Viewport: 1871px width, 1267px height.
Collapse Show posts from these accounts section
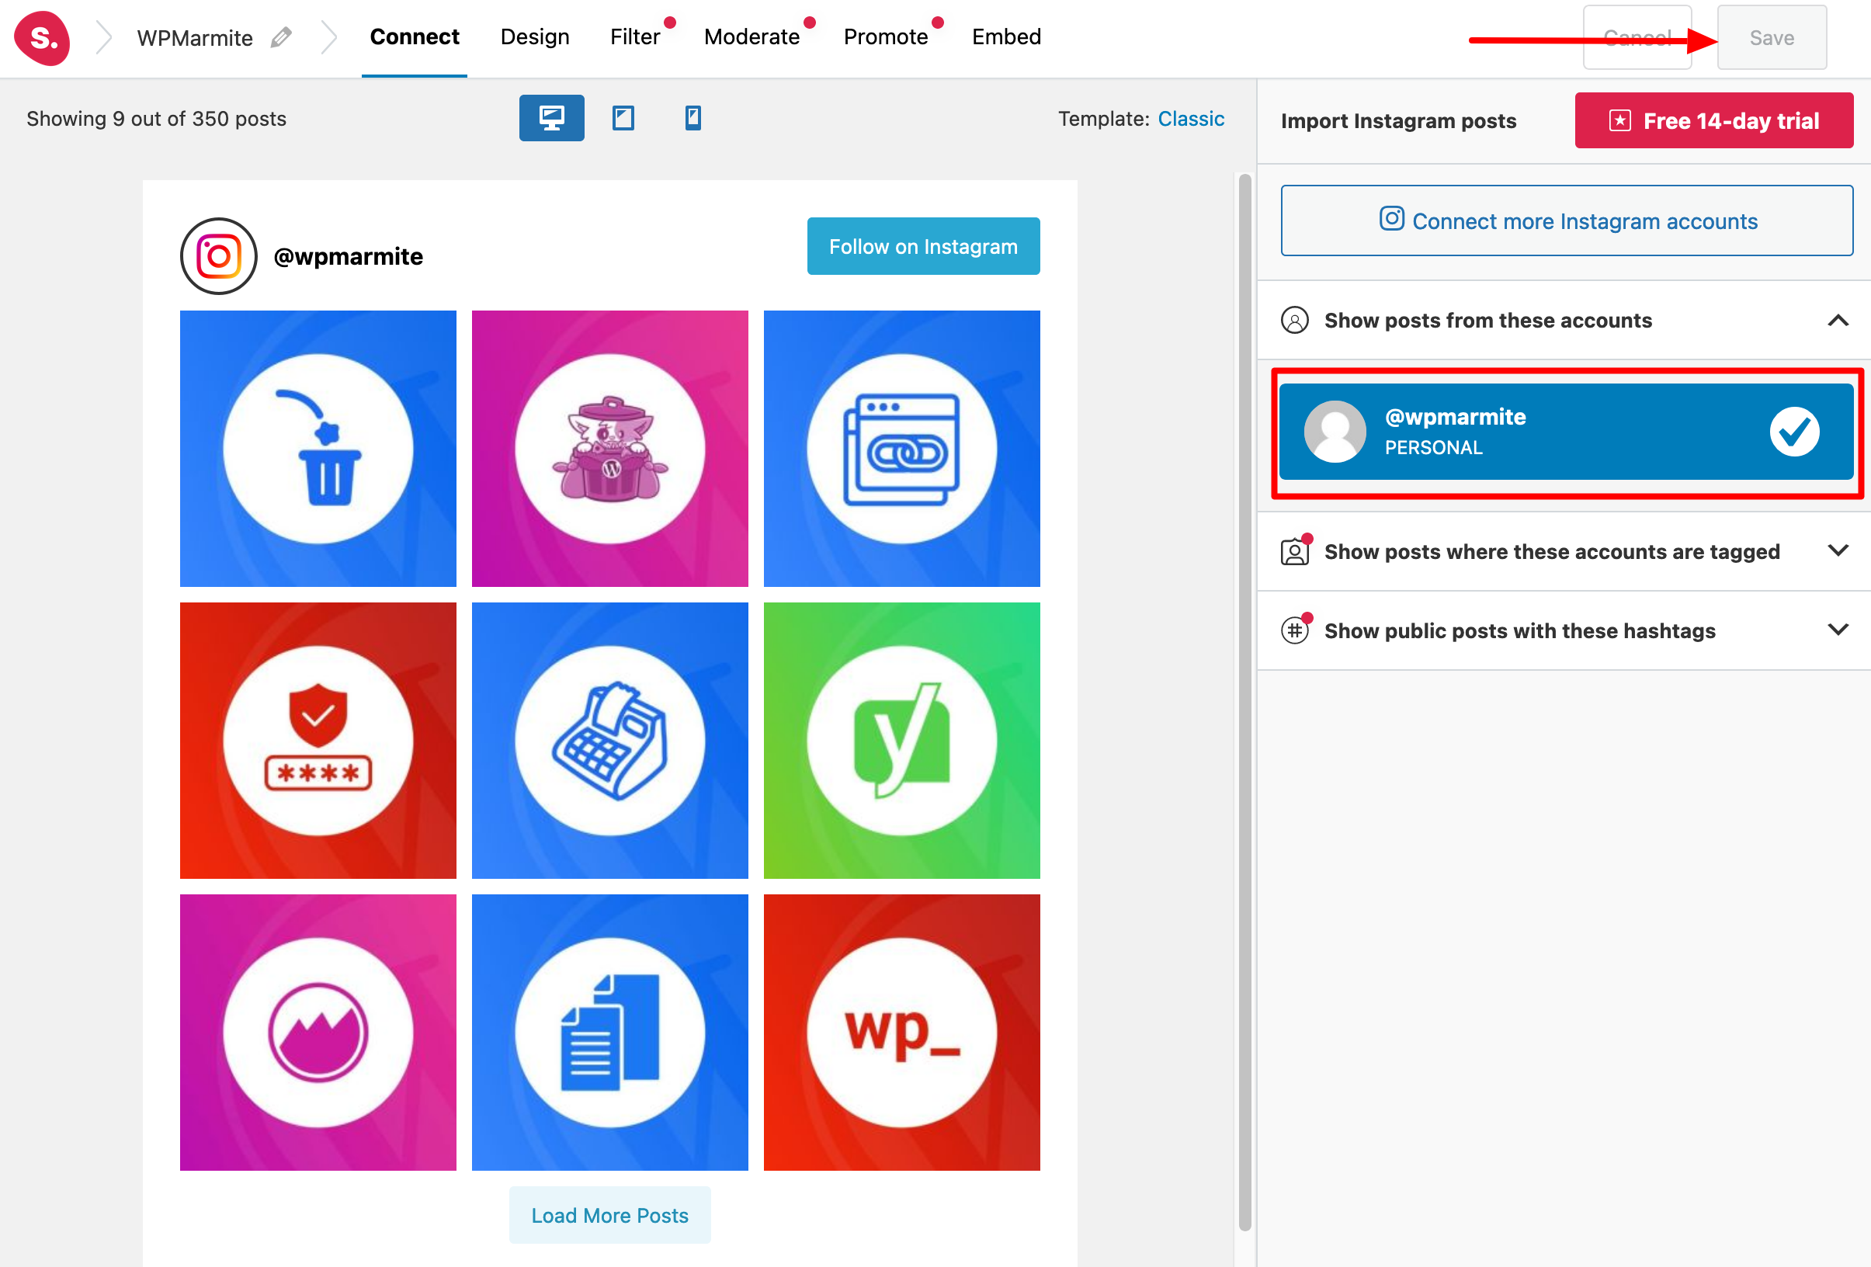[1838, 321]
